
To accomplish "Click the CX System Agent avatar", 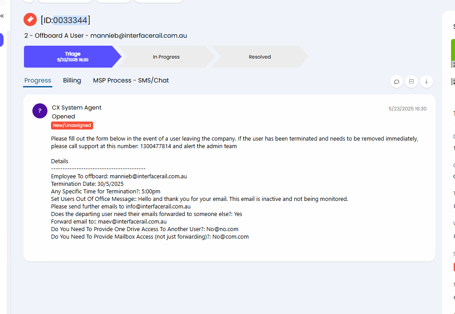I will [40, 111].
